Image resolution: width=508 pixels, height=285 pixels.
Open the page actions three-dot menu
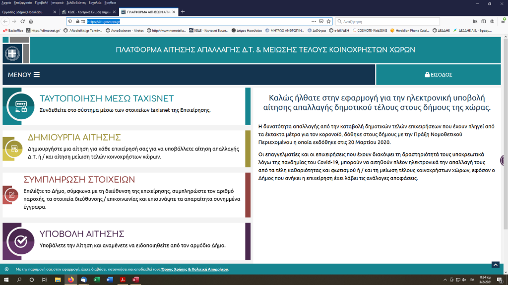pyautogui.click(x=314, y=21)
